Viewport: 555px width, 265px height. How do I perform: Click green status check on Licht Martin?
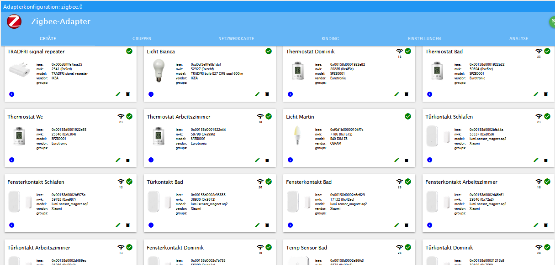[408, 116]
